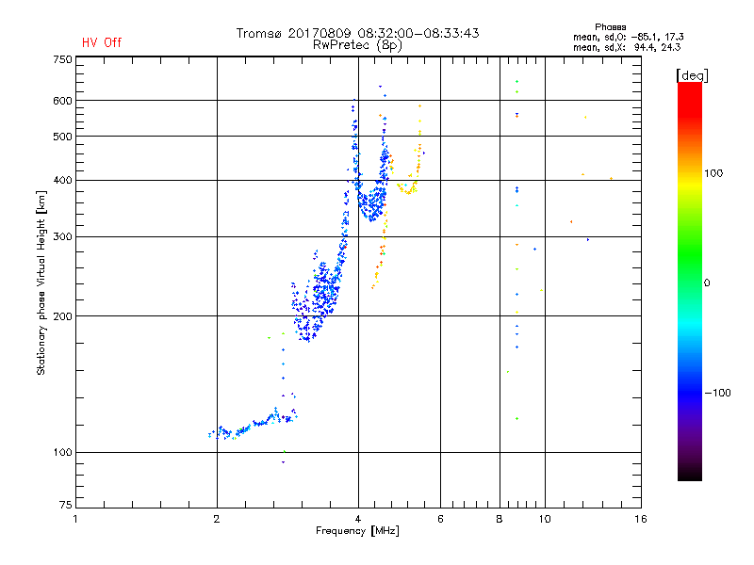
Task: Click the red 'HV Off' status label
Action: (102, 42)
